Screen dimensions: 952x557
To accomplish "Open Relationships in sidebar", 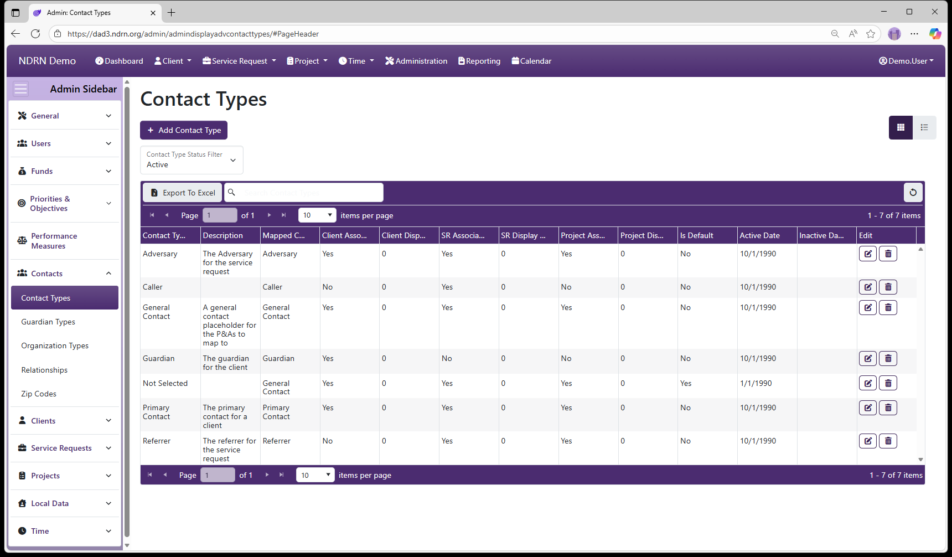I will point(44,370).
